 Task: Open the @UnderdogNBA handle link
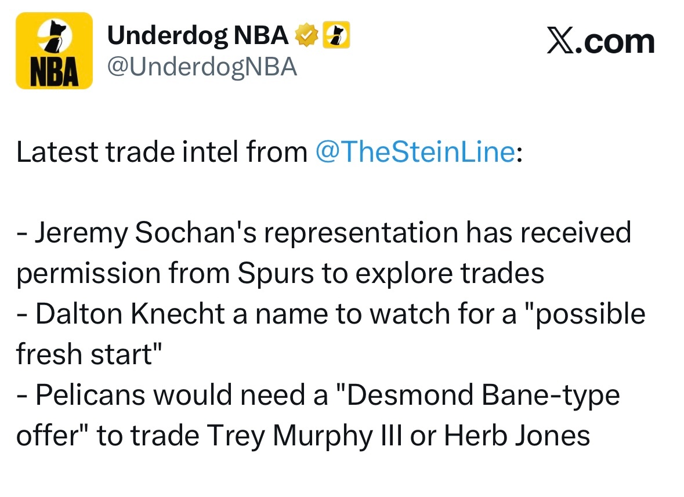202,68
